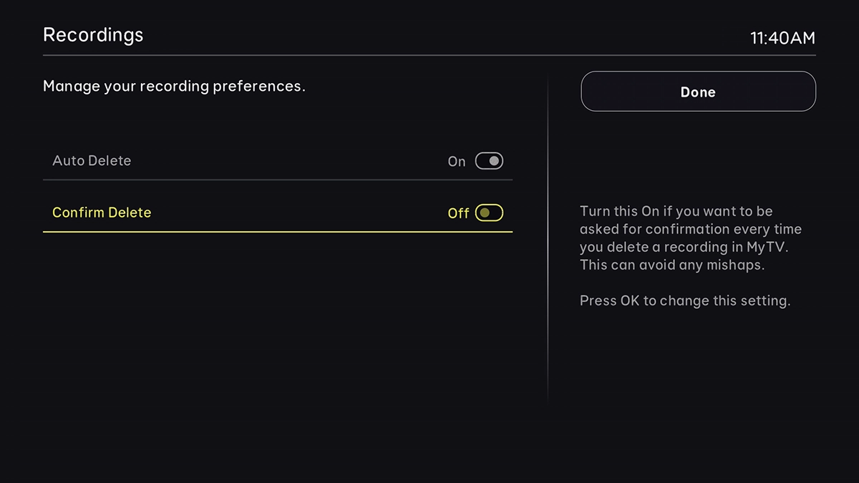Select the Auto Delete setting row
859x483 pixels.
click(278, 161)
